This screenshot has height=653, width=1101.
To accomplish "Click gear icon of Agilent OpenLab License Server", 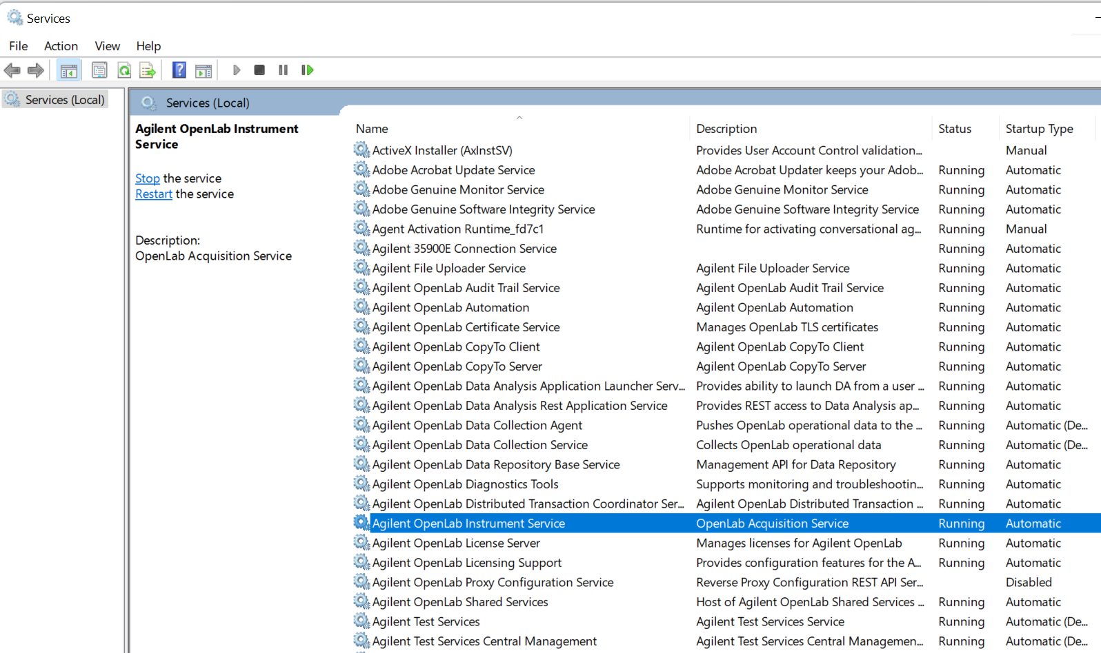I will pyautogui.click(x=361, y=542).
